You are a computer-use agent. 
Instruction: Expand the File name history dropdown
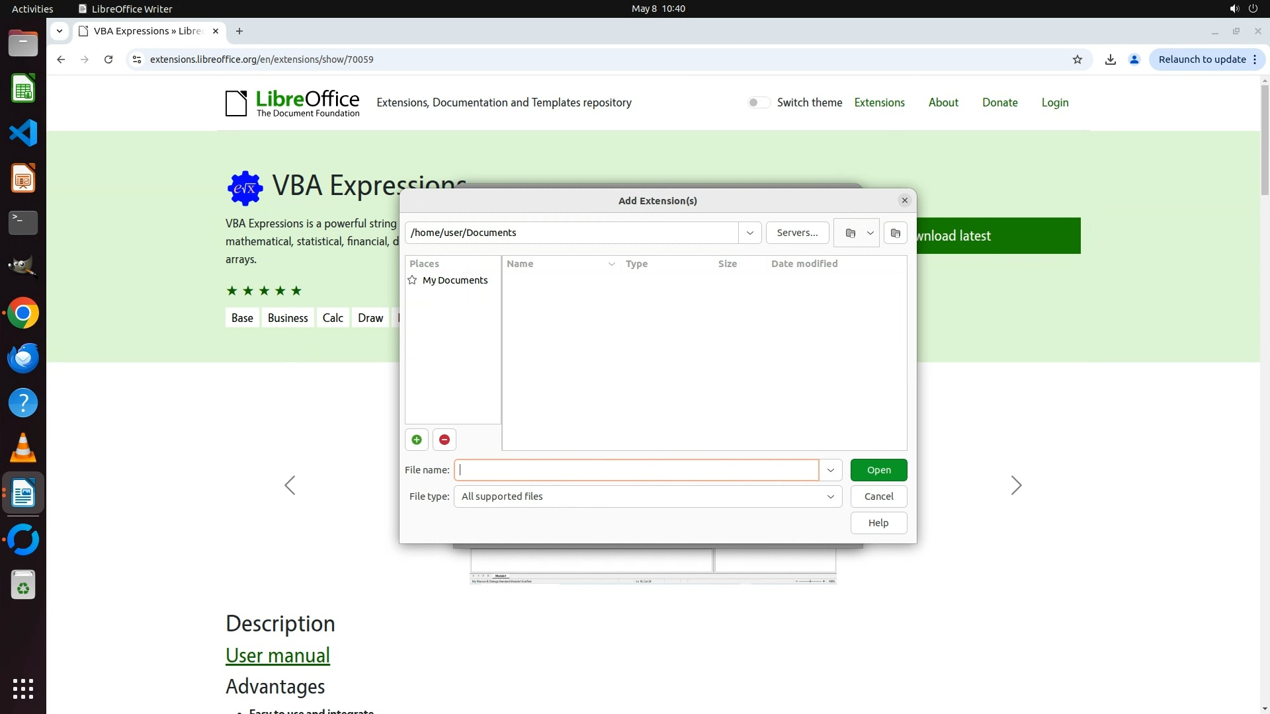(831, 470)
